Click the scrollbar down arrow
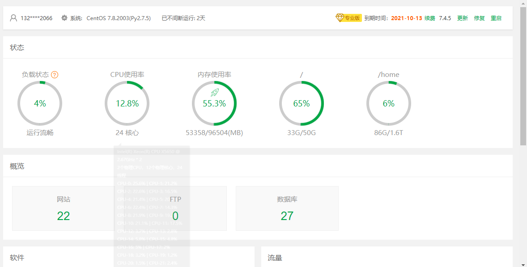 pyautogui.click(x=523, y=264)
